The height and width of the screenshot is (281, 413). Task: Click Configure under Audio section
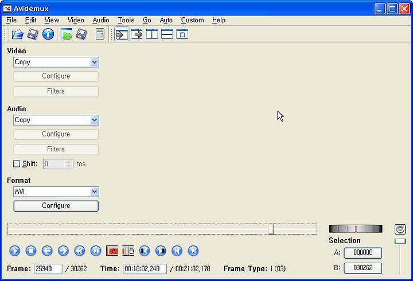56,134
